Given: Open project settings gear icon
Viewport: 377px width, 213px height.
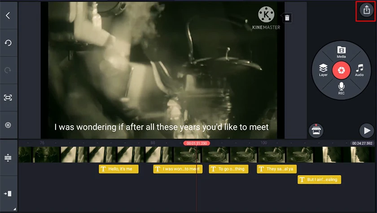Looking at the screenshot, I should click(x=8, y=125).
